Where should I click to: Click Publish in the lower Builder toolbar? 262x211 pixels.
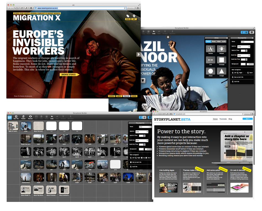23,117
